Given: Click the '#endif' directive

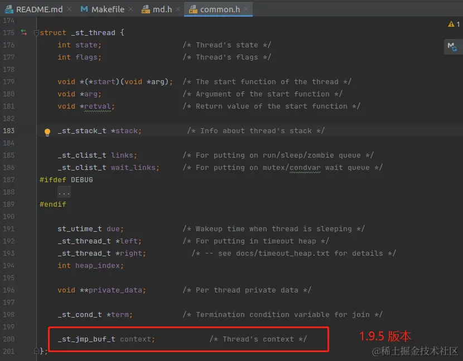Looking at the screenshot, I should [53, 204].
